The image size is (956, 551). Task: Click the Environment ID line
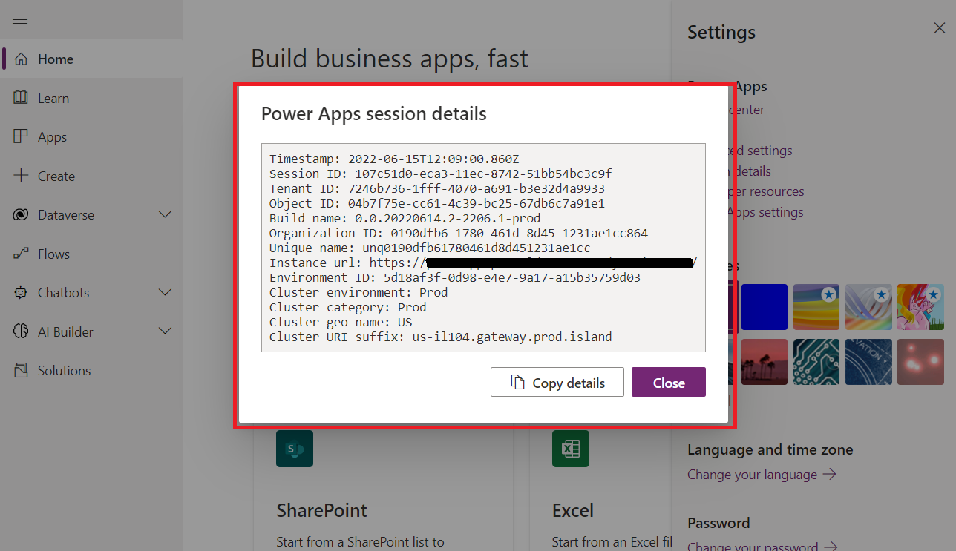(455, 277)
